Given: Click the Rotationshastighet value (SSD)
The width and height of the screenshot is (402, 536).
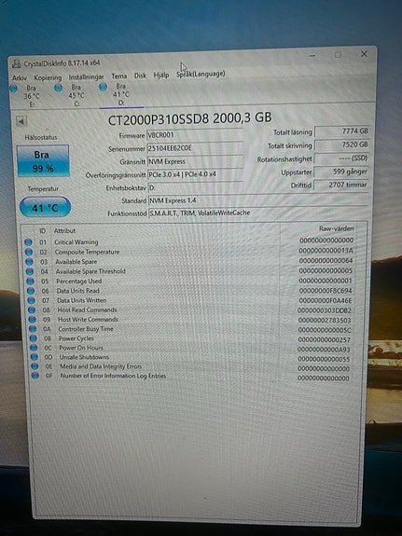Looking at the screenshot, I should tap(341, 158).
